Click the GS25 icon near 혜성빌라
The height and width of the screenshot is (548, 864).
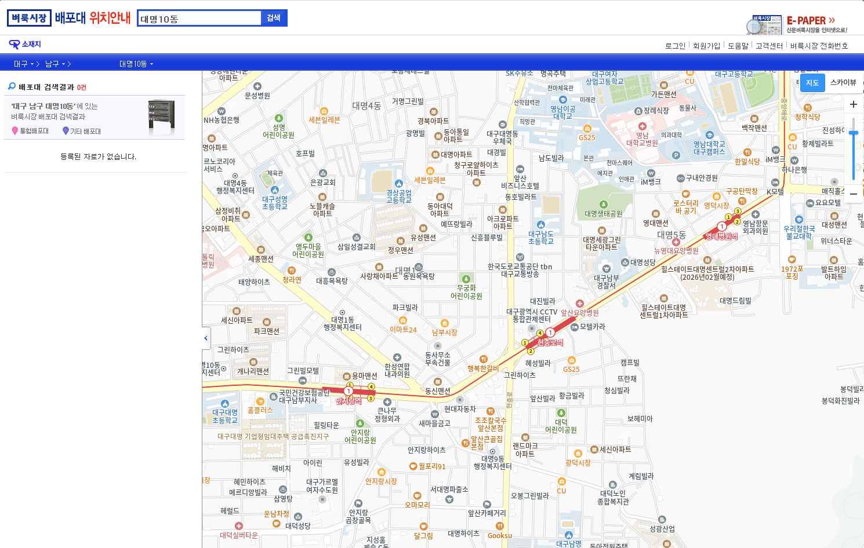pos(571,360)
